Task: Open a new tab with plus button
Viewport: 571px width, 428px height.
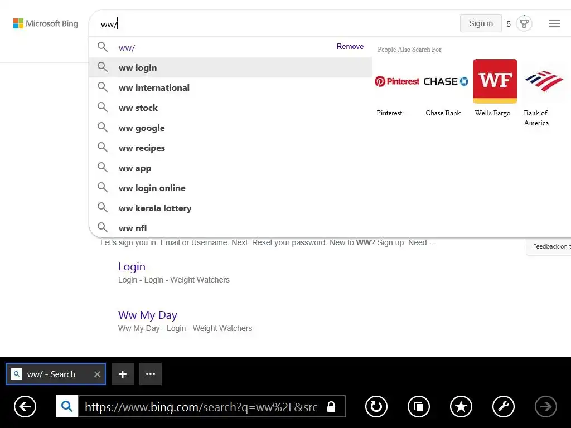Action: coord(123,374)
